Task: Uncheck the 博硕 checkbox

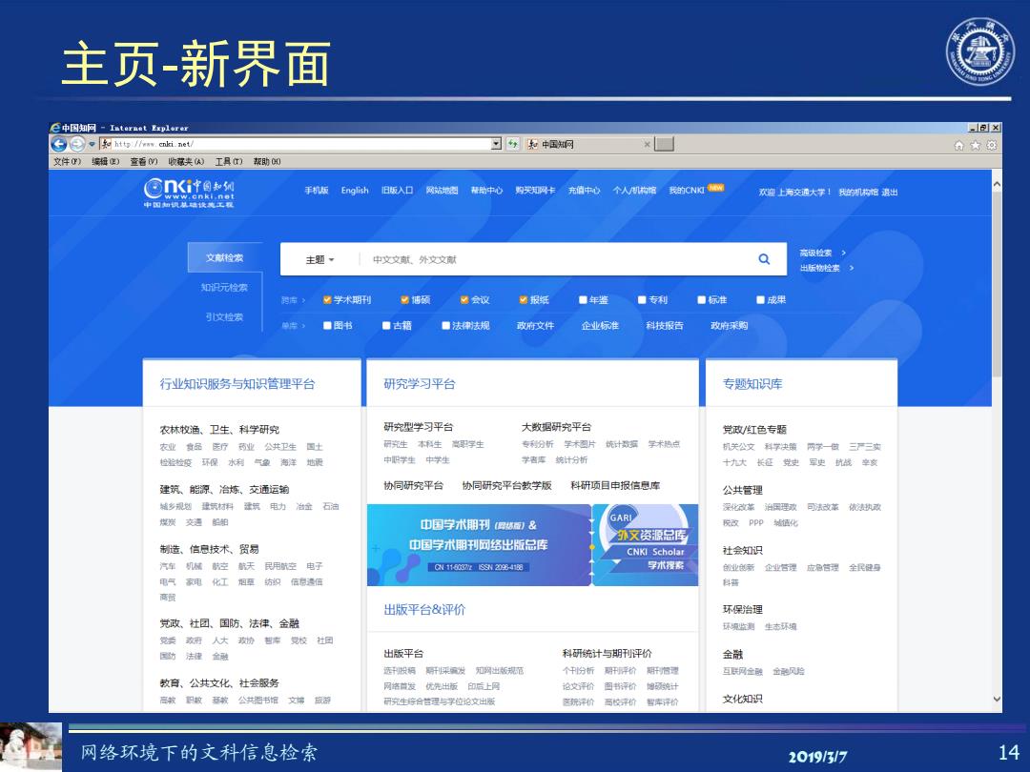Action: coord(404,300)
